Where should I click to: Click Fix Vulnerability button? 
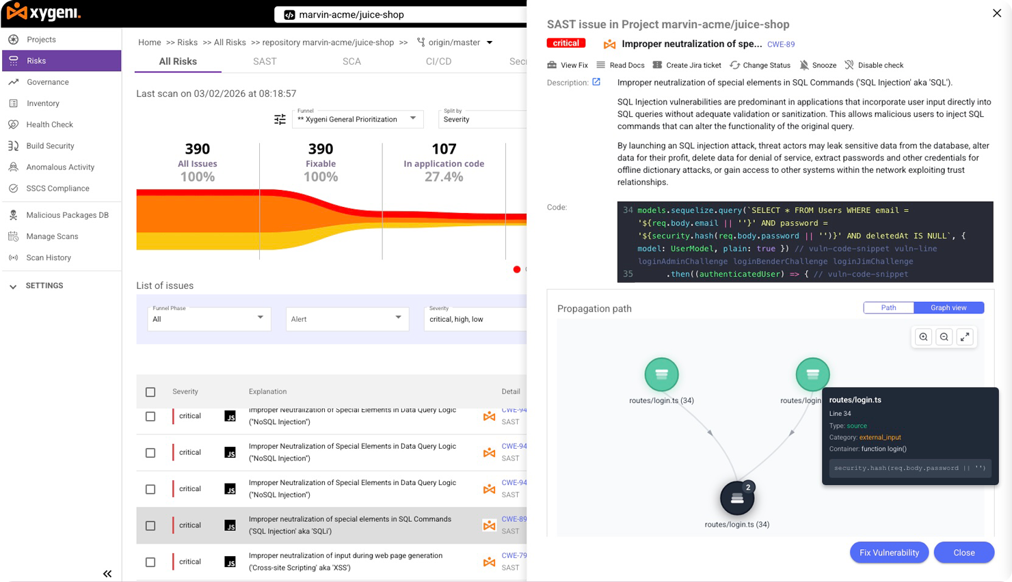(889, 553)
